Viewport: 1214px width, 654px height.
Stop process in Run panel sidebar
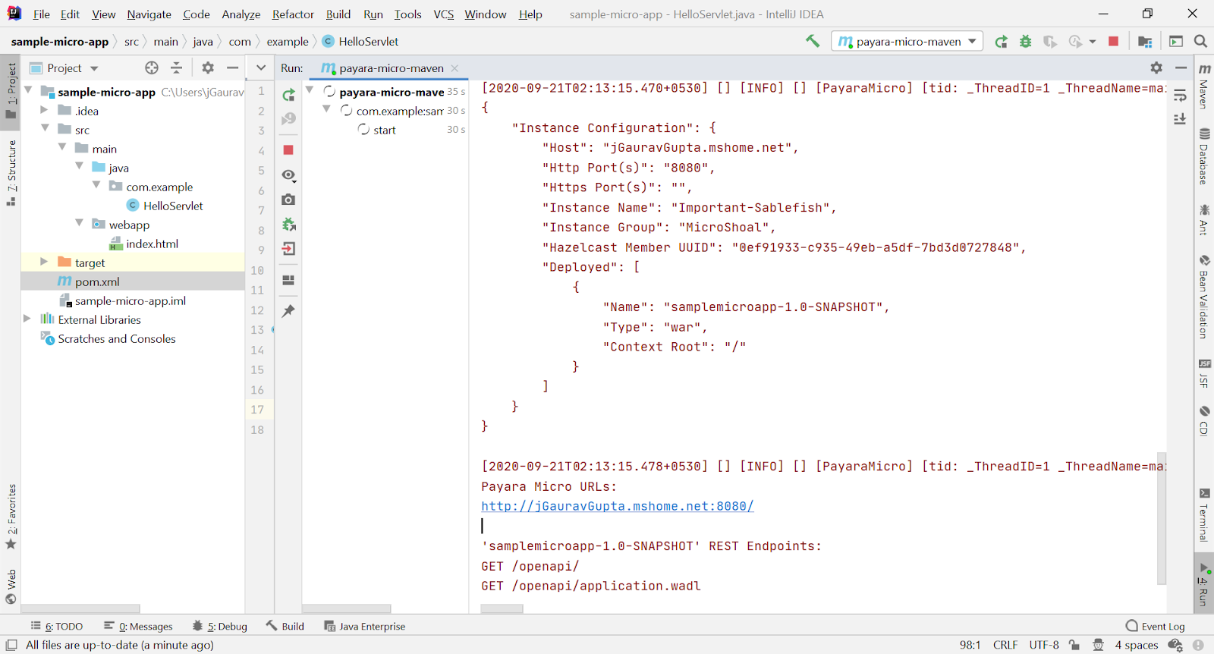288,150
